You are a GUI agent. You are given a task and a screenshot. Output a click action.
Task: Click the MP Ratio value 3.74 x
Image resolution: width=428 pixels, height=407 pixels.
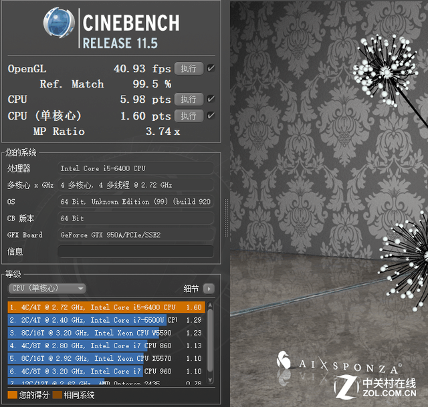click(x=163, y=132)
